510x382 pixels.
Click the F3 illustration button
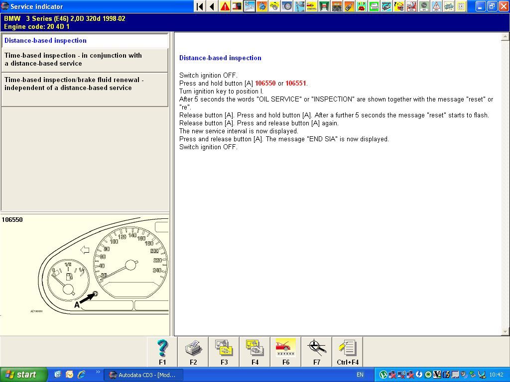[x=224, y=352]
